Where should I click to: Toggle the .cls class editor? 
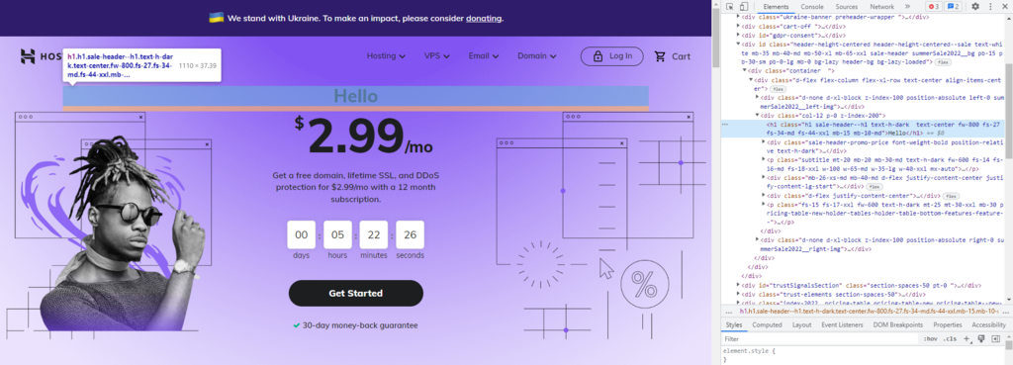[x=950, y=338]
